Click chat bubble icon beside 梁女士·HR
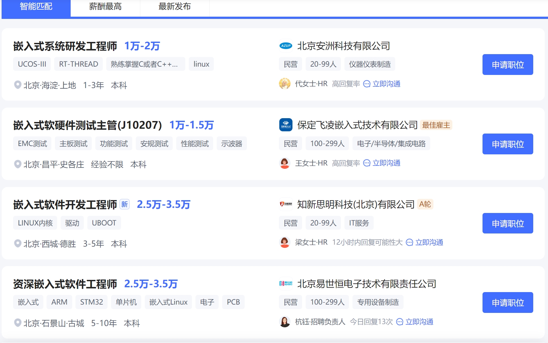This screenshot has height=343, width=548. (409, 242)
